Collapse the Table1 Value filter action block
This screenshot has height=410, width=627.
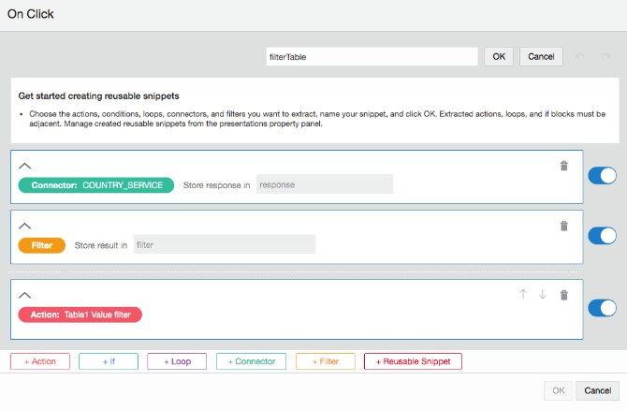25,295
